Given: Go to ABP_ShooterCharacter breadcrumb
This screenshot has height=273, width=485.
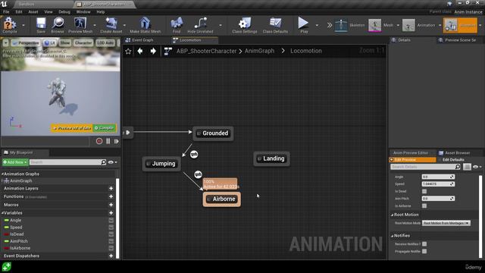Looking at the screenshot, I should click(x=206, y=51).
